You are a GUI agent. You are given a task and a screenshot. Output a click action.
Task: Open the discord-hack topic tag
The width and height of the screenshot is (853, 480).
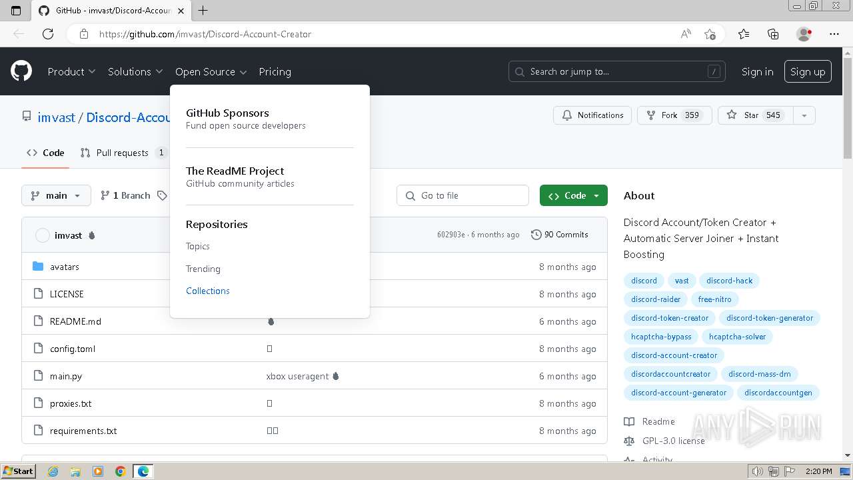tap(729, 281)
